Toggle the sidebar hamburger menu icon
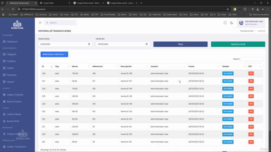271x152 pixels. click(x=40, y=23)
